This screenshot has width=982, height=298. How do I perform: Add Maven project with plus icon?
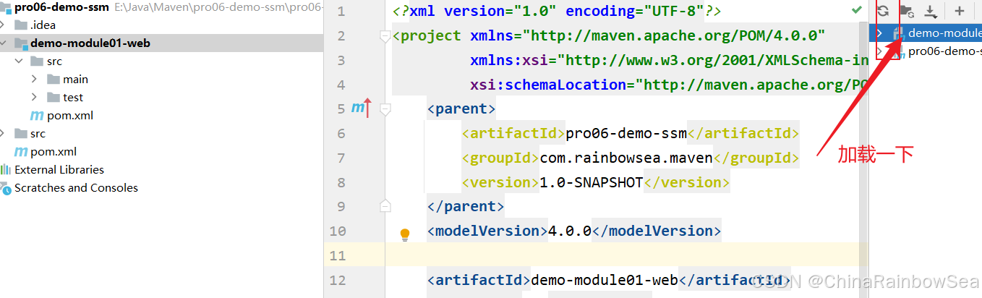(960, 11)
